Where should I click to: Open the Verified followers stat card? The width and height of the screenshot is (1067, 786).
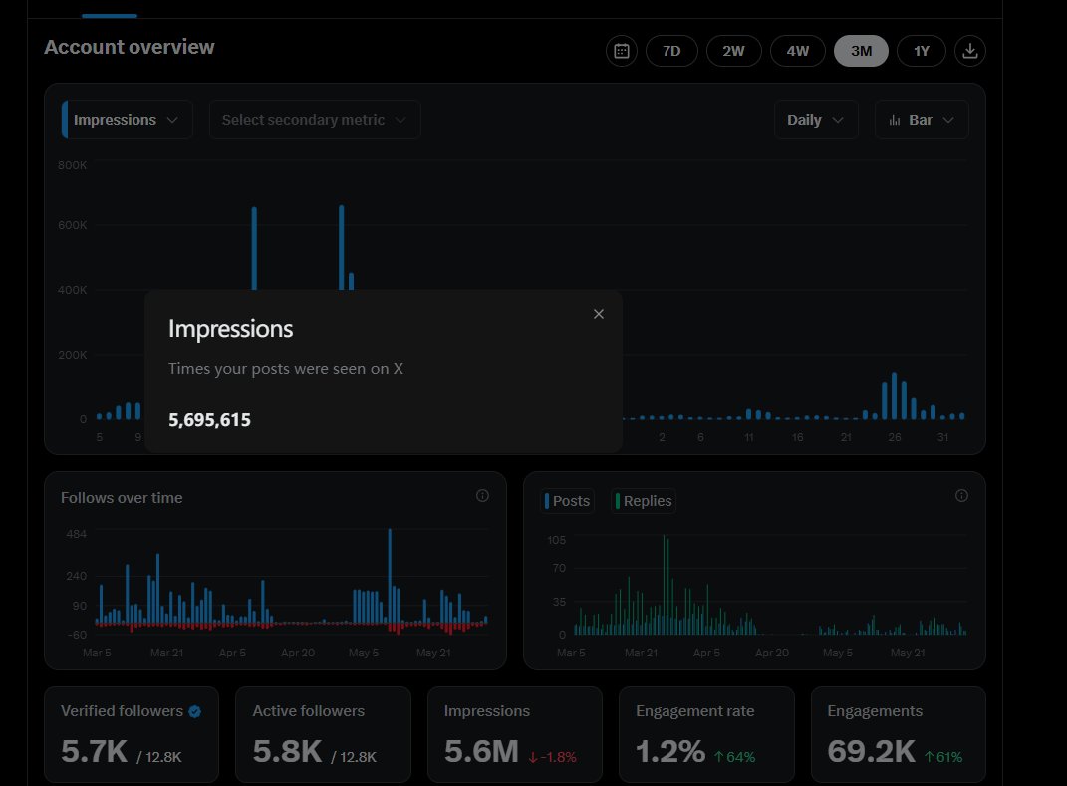[x=132, y=735]
